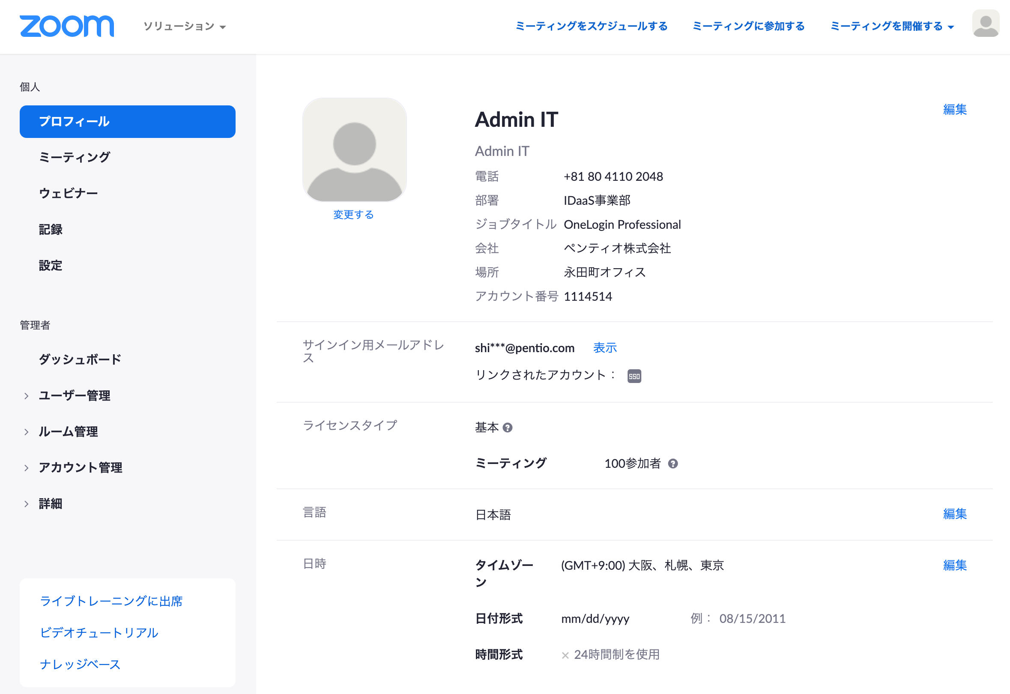
Task: Click ミーティングに参加する link
Action: click(x=748, y=27)
